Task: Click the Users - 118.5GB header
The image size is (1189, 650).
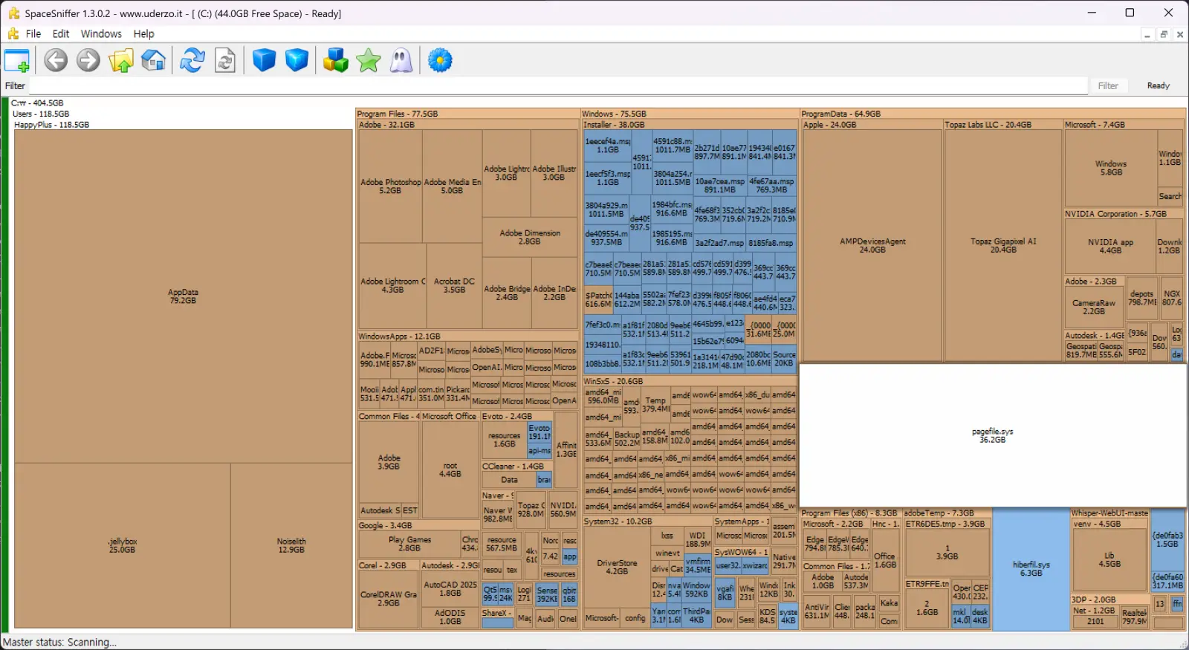Action: click(x=41, y=114)
